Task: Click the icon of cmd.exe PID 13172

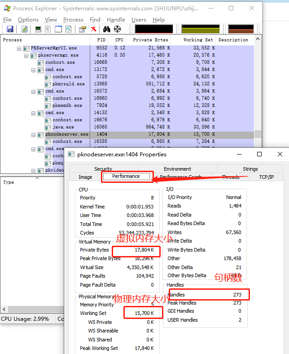Action: point(40,70)
